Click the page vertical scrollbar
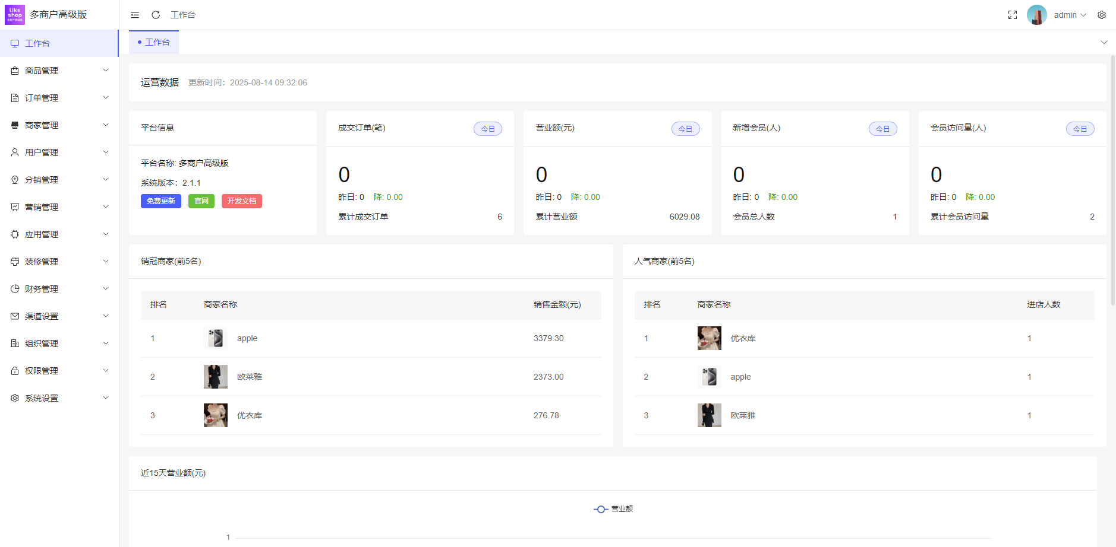Screen dimensions: 1116x547 coord(1112,178)
